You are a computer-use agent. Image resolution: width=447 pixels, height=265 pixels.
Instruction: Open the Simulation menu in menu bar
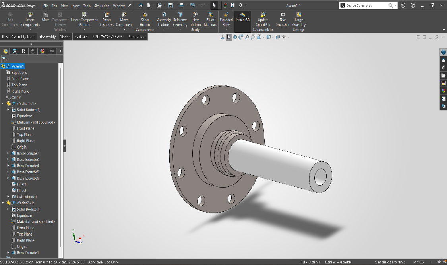point(101,6)
